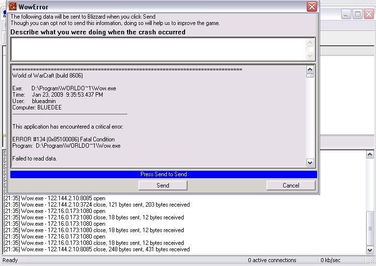Click '0 active connections' in status bar

pos(272,260)
